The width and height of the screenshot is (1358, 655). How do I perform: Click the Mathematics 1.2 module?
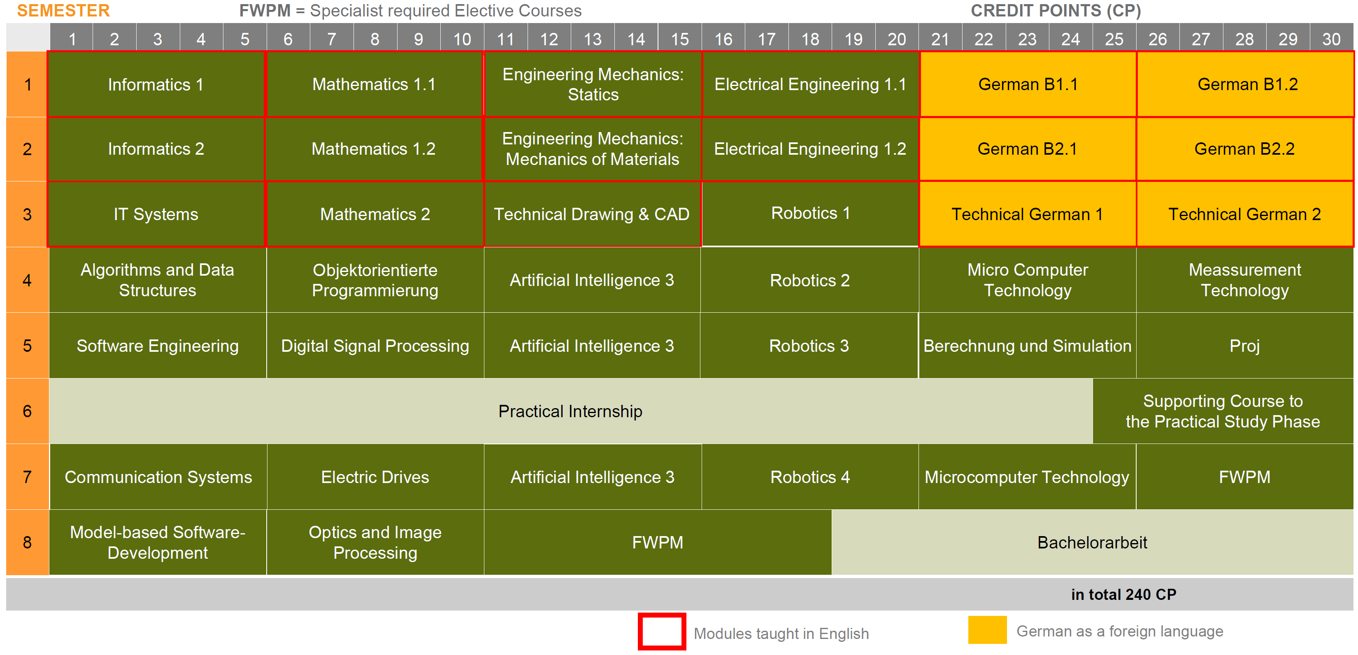click(x=374, y=149)
